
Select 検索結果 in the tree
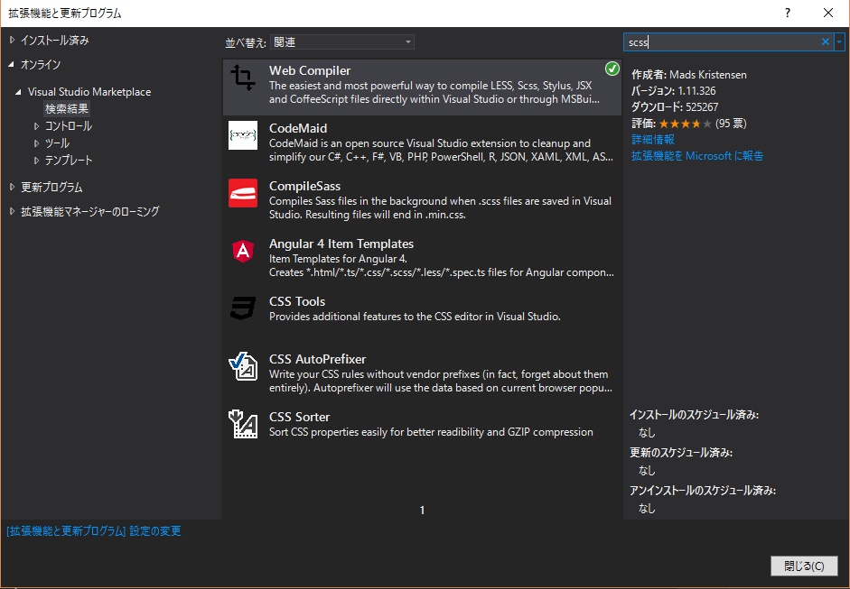(x=67, y=109)
